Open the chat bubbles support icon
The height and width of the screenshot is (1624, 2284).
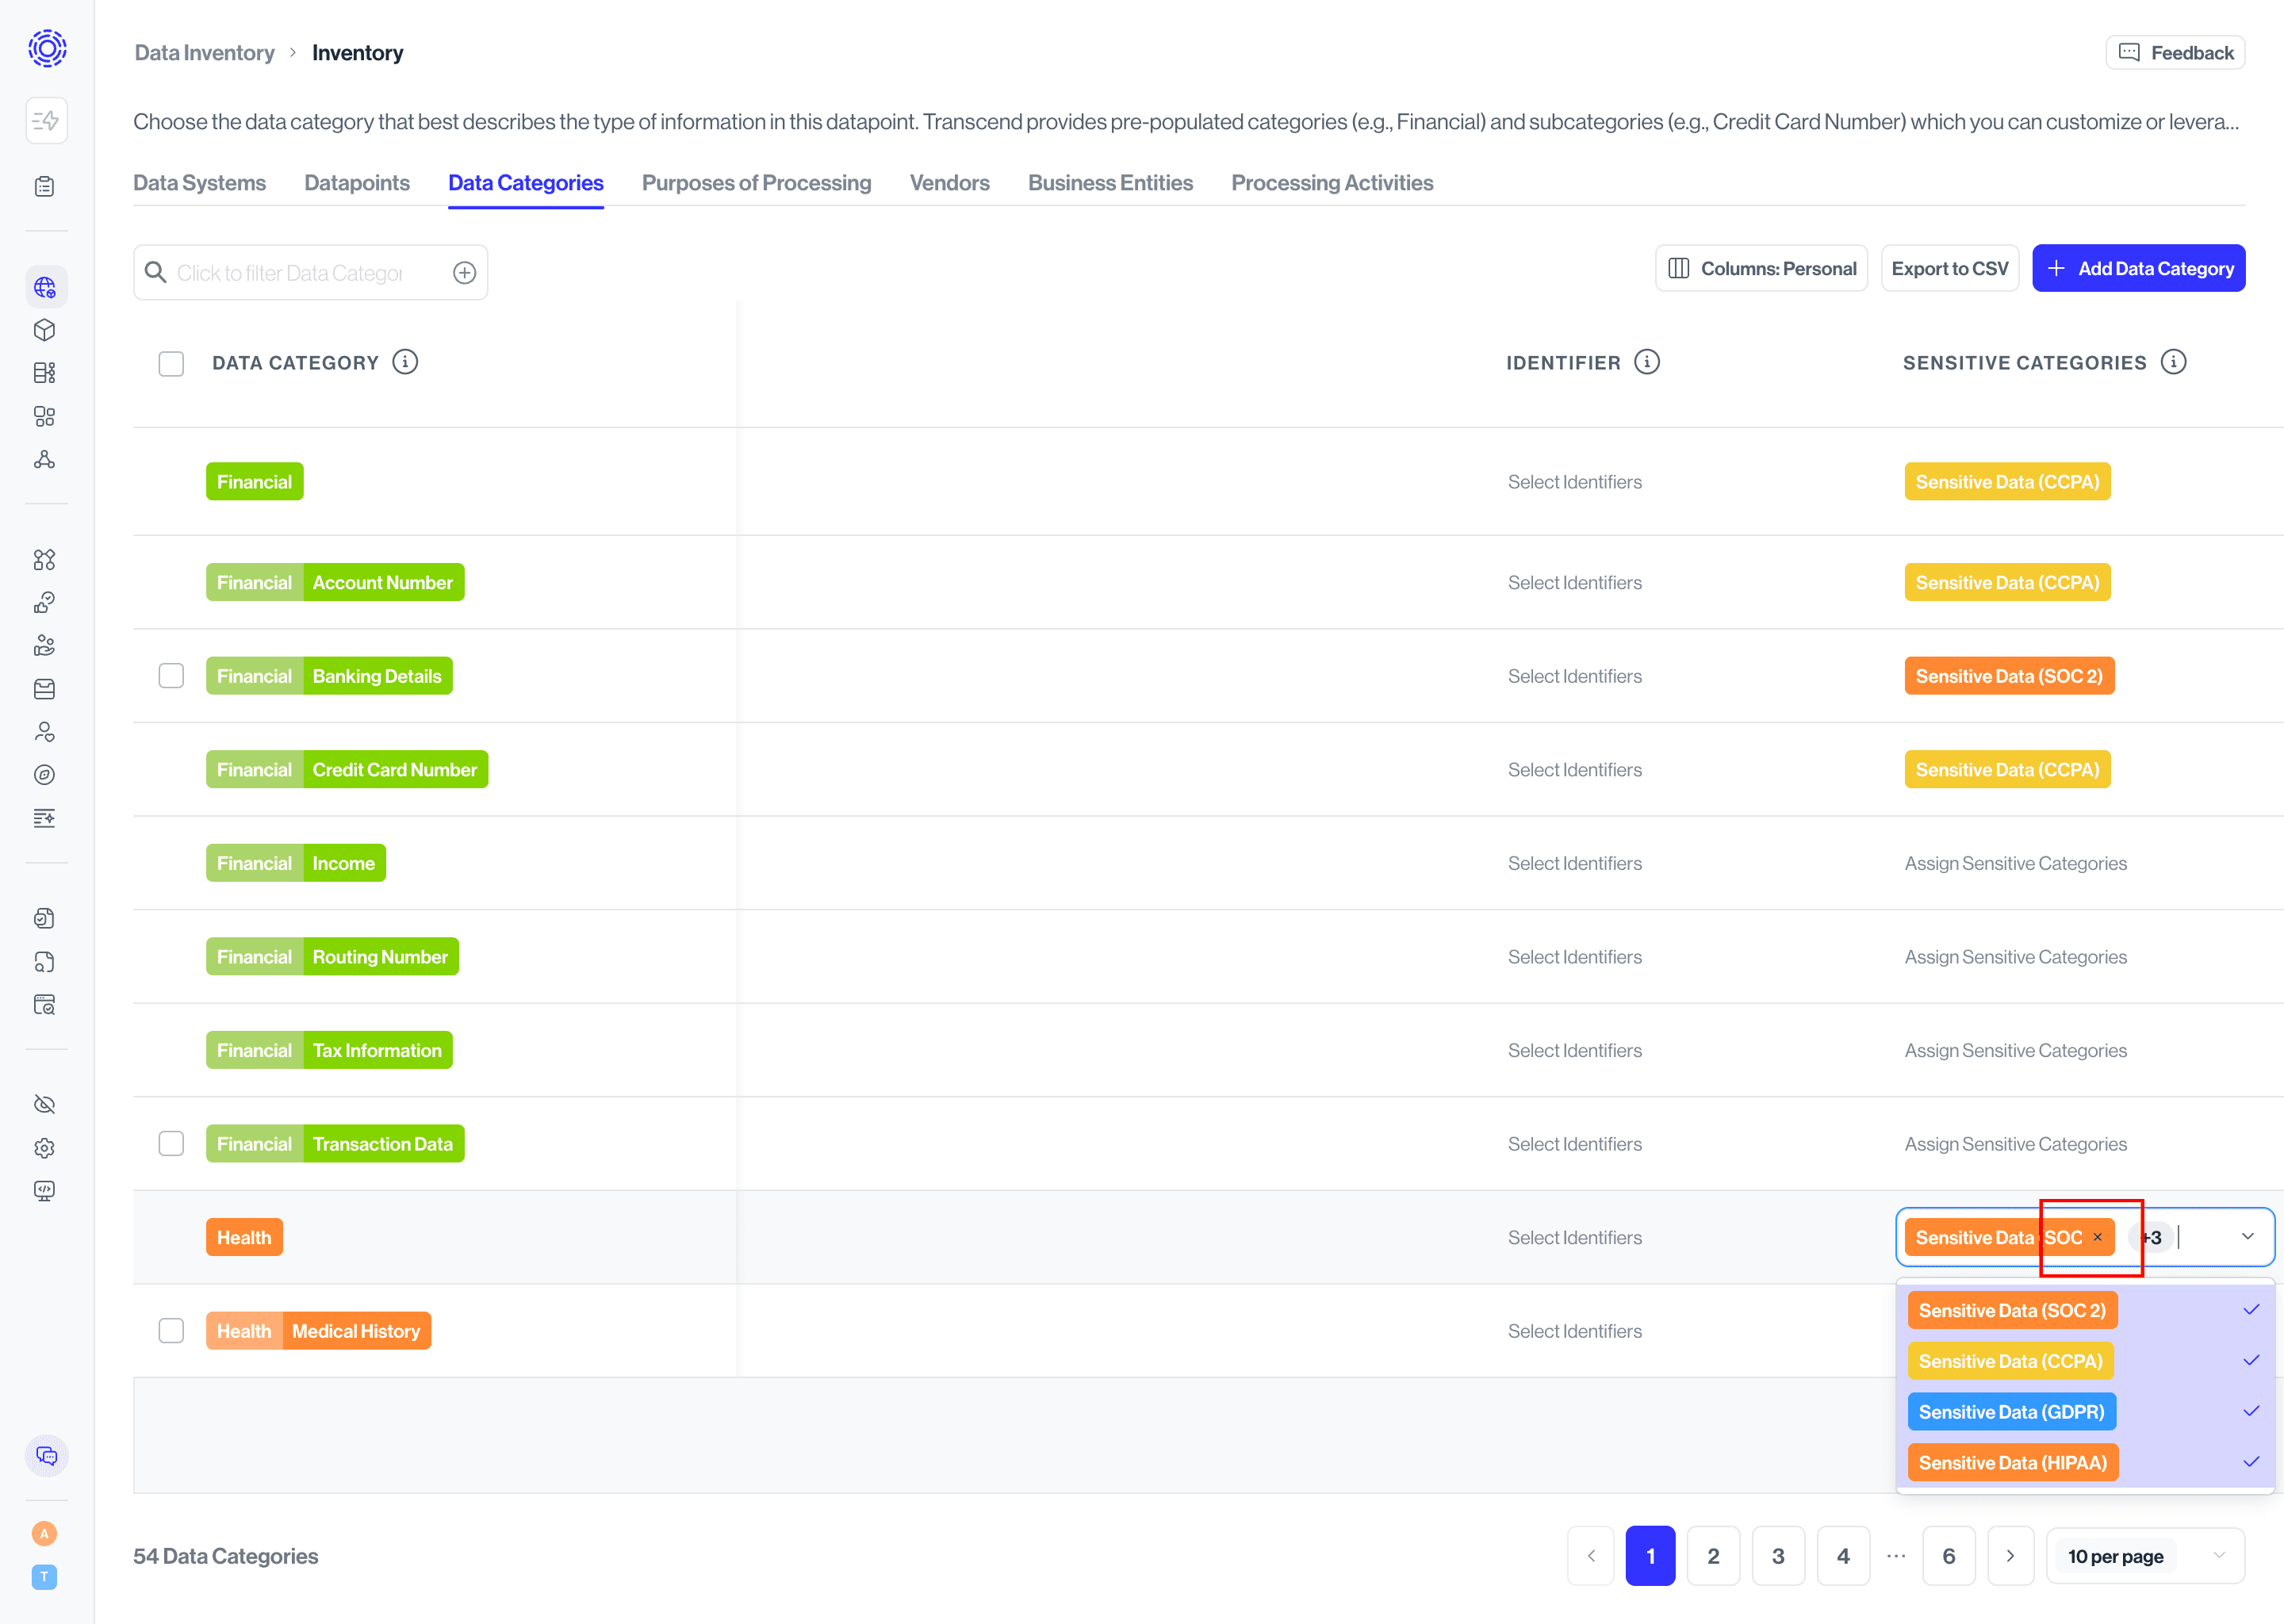47,1456
